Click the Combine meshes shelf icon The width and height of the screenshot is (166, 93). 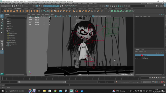point(52,11)
